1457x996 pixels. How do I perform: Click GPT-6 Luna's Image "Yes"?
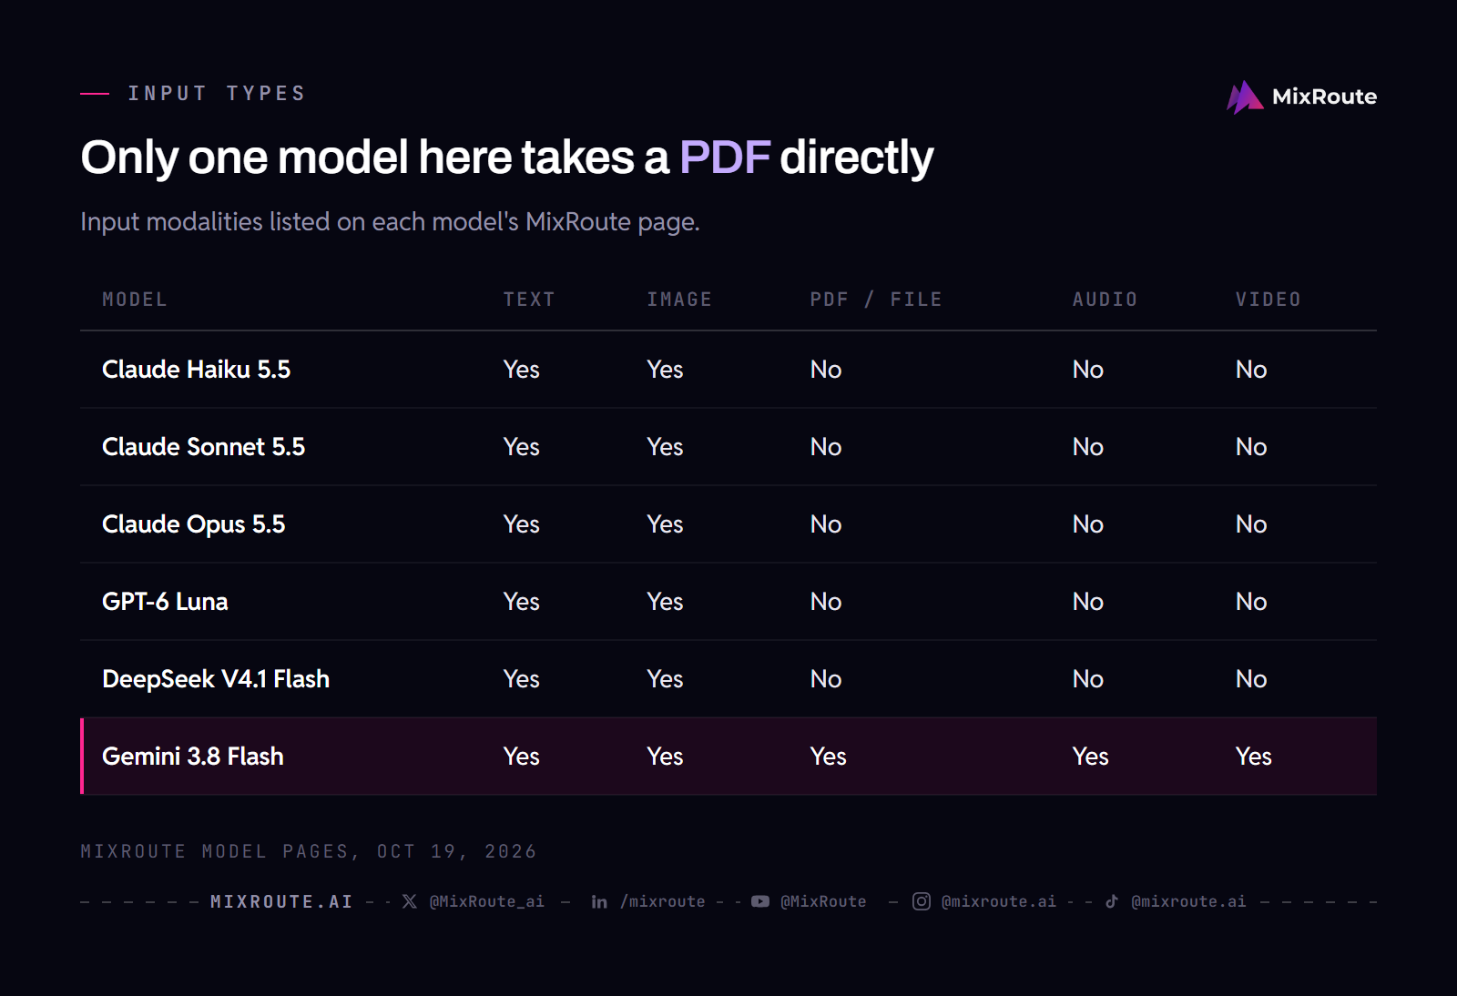pos(665,602)
